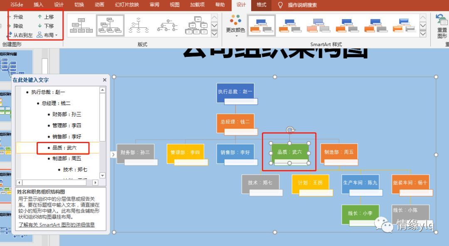Select the first organization chart layout thumbnail

click(x=81, y=25)
